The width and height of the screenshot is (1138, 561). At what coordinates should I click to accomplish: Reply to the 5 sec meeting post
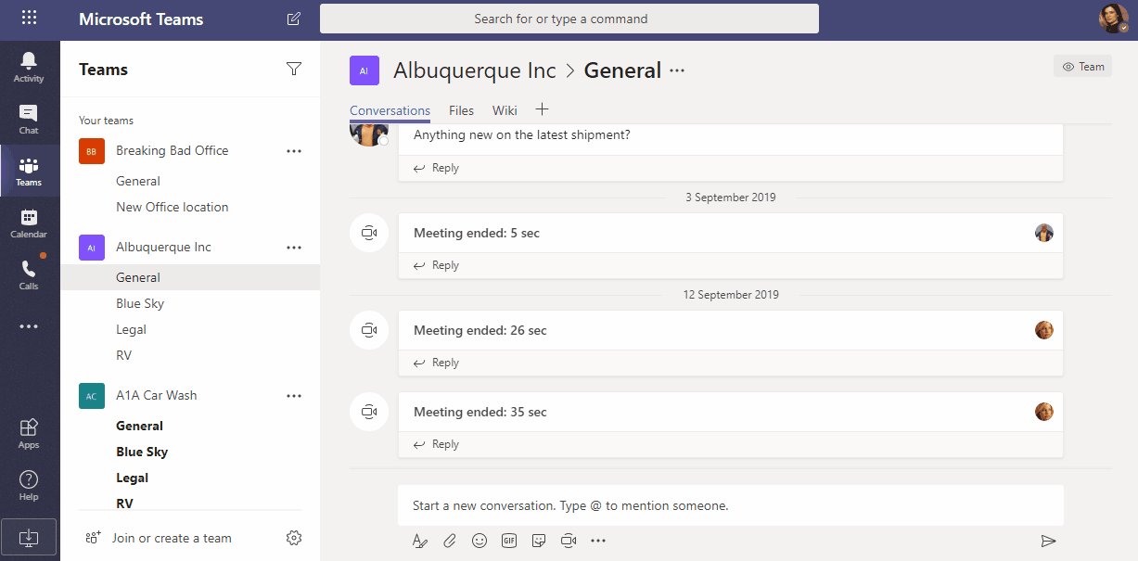(x=436, y=265)
